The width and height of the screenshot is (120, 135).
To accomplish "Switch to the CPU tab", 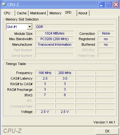I will (8, 13).
